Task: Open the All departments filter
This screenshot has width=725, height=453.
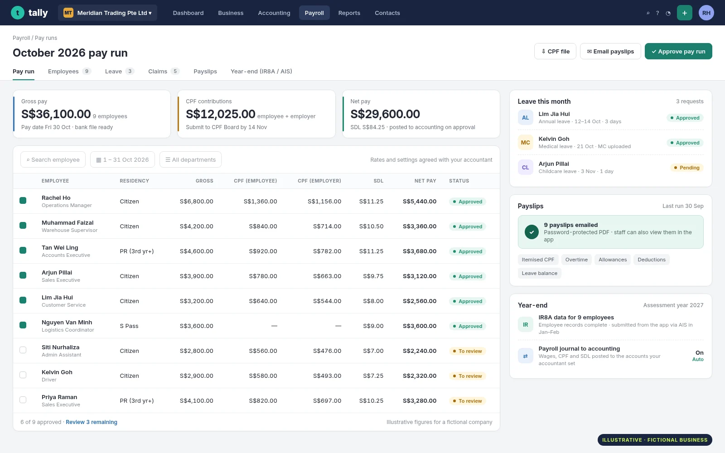Action: [190, 159]
